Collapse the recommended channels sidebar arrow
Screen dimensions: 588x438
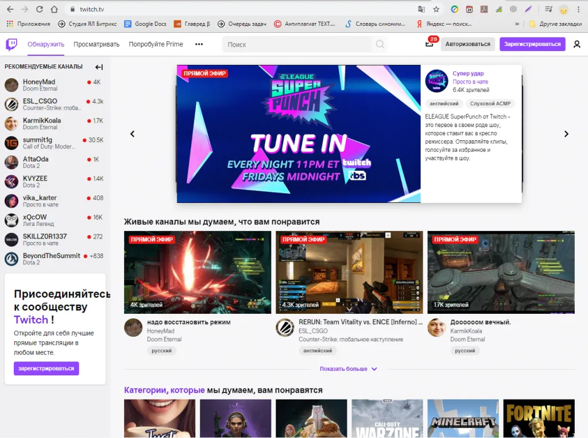click(x=99, y=67)
